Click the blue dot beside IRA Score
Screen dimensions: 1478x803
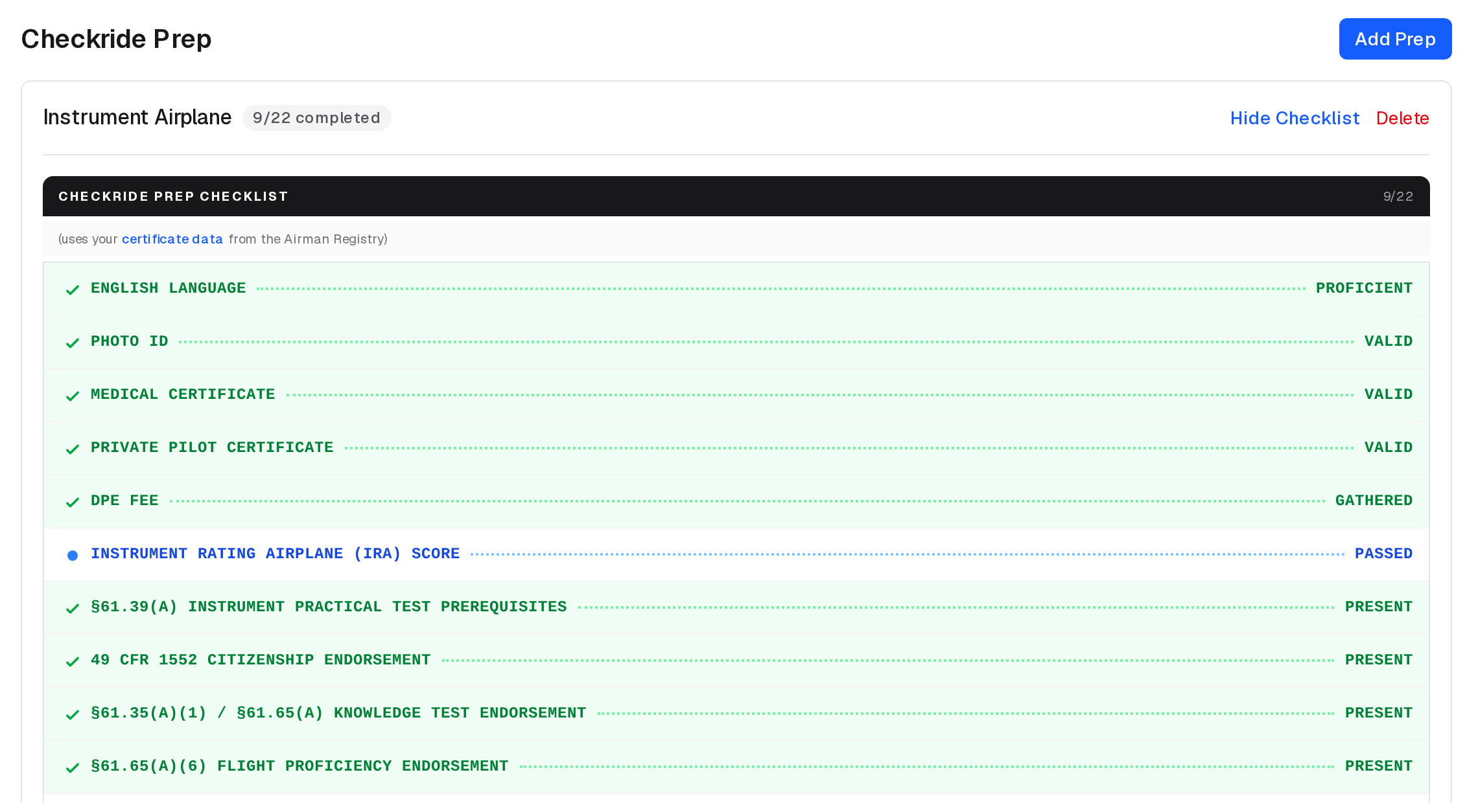tap(73, 555)
